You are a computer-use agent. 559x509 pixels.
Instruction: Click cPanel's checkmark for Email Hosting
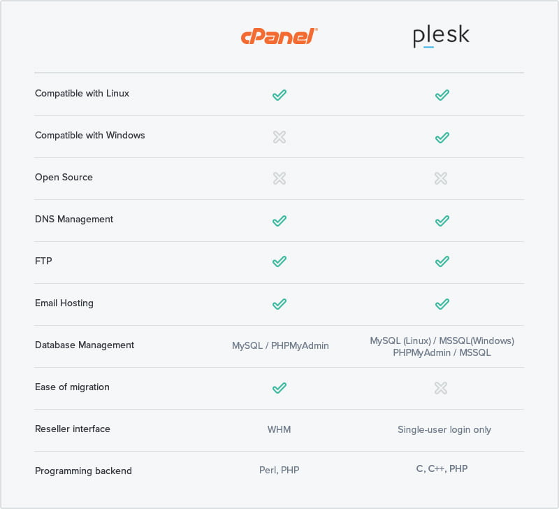[279, 304]
